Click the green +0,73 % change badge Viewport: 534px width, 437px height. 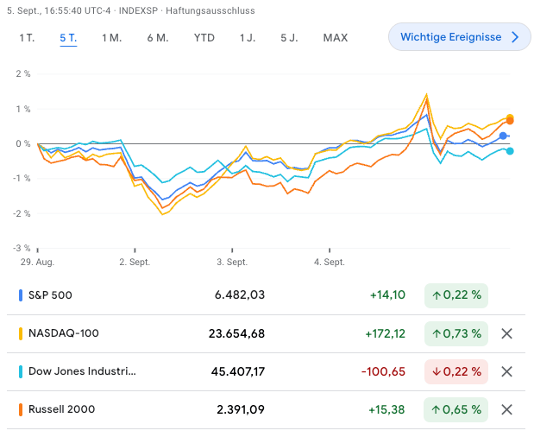[455, 333]
